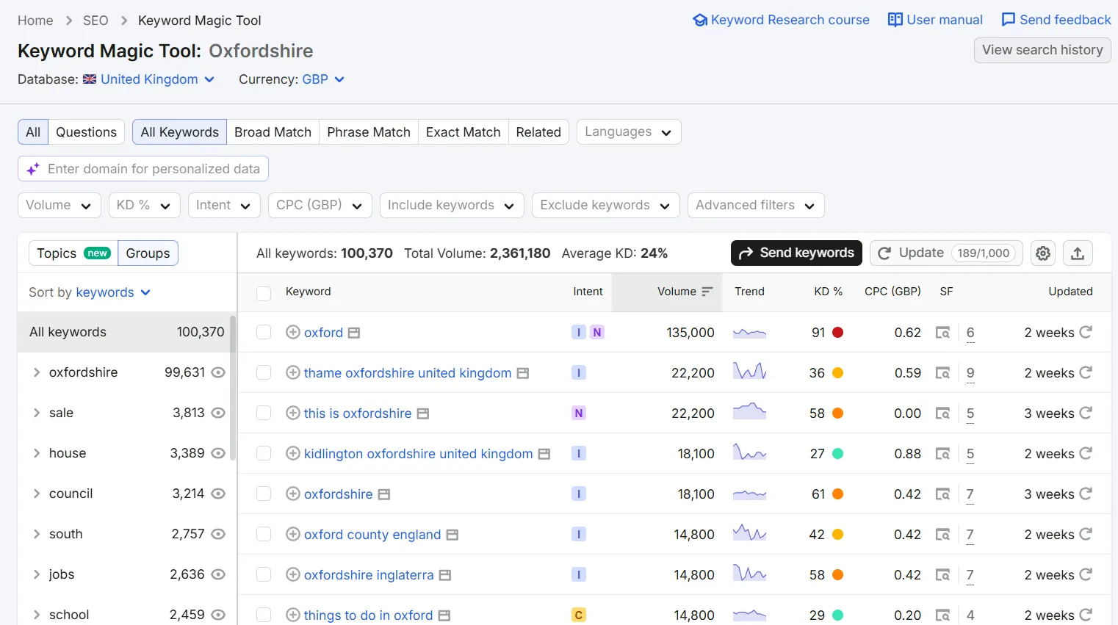1118x625 pixels.
Task: Switch to the Topics view tab
Action: (x=73, y=253)
